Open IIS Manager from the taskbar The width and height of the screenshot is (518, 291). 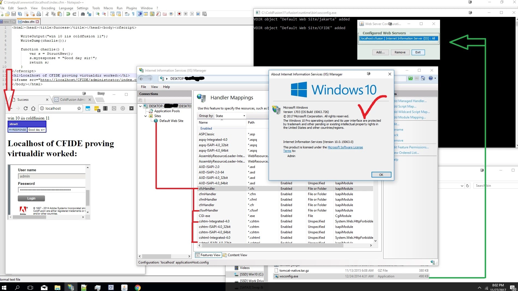click(x=71, y=287)
